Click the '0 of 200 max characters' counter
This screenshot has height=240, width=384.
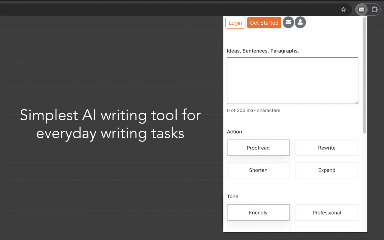coord(253,110)
